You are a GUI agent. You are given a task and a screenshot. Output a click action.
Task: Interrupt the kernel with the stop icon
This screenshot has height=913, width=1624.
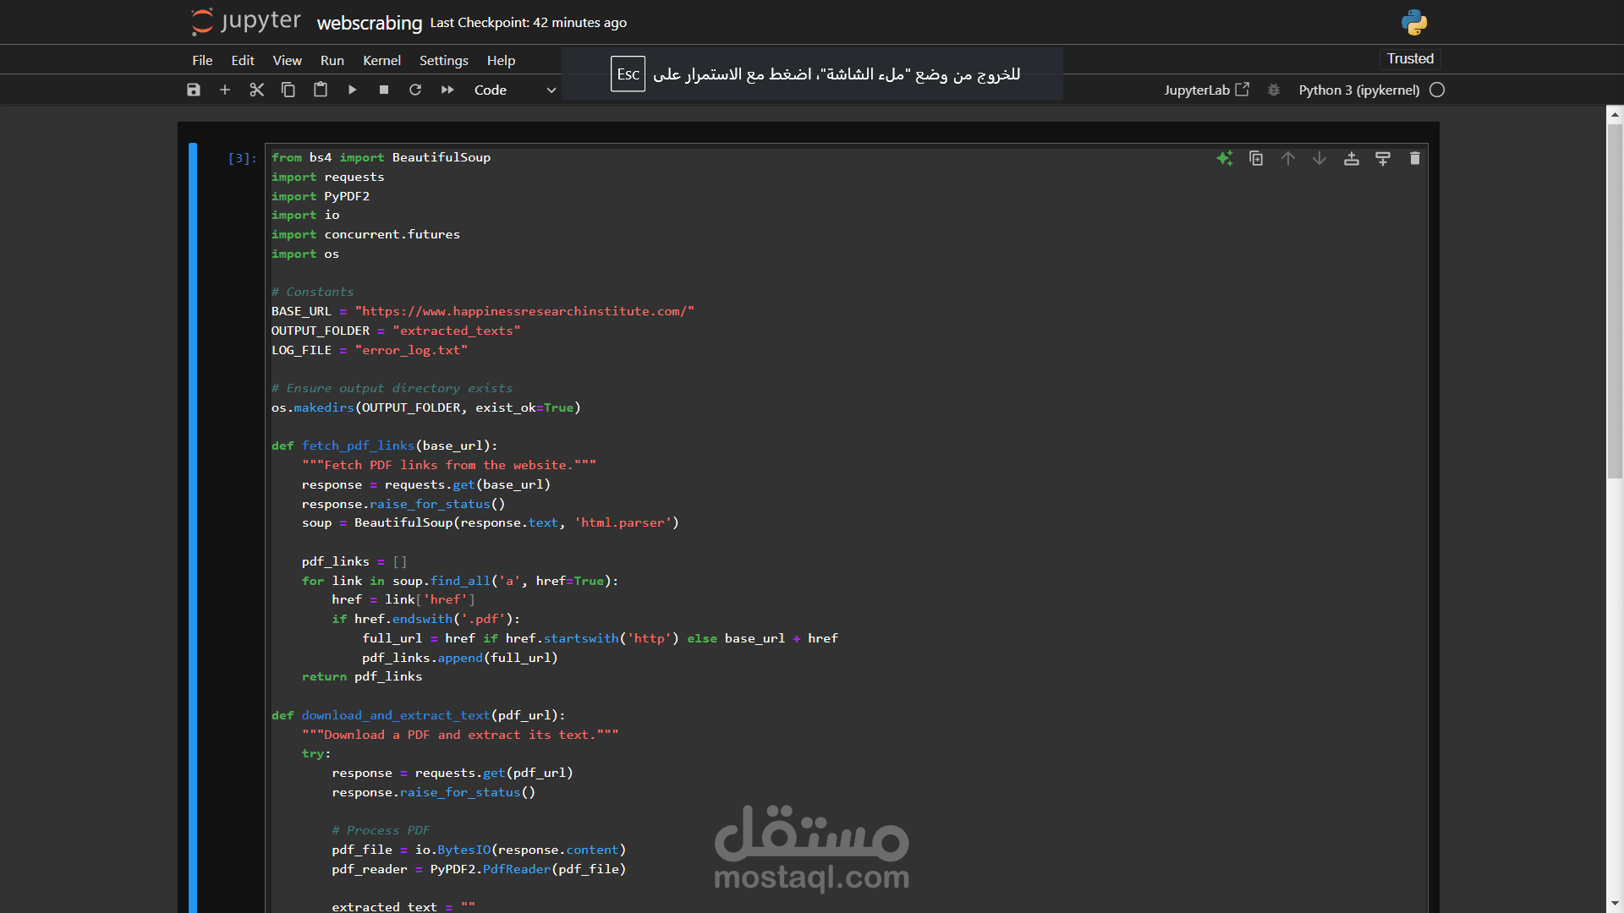(x=384, y=90)
